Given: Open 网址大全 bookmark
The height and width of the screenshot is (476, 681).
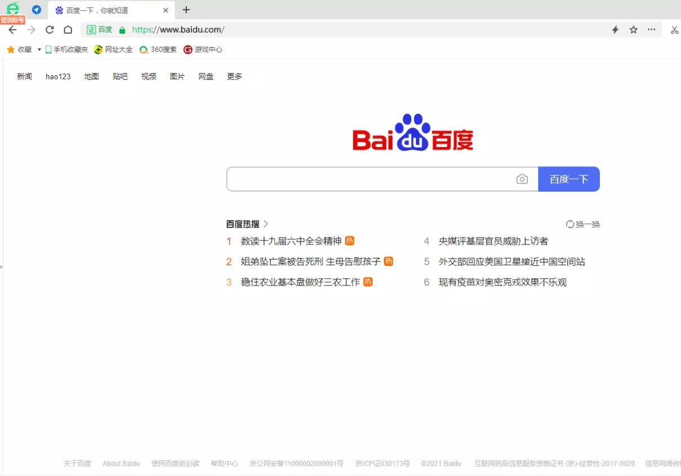Looking at the screenshot, I should [x=113, y=49].
